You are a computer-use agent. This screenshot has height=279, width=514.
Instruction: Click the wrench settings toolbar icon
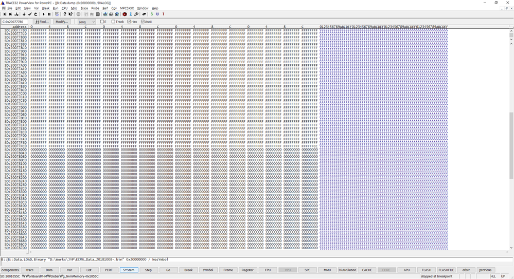pyautogui.click(x=136, y=14)
